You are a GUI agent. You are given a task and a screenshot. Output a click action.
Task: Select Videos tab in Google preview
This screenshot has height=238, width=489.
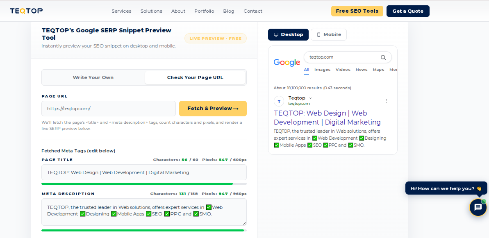point(343,70)
